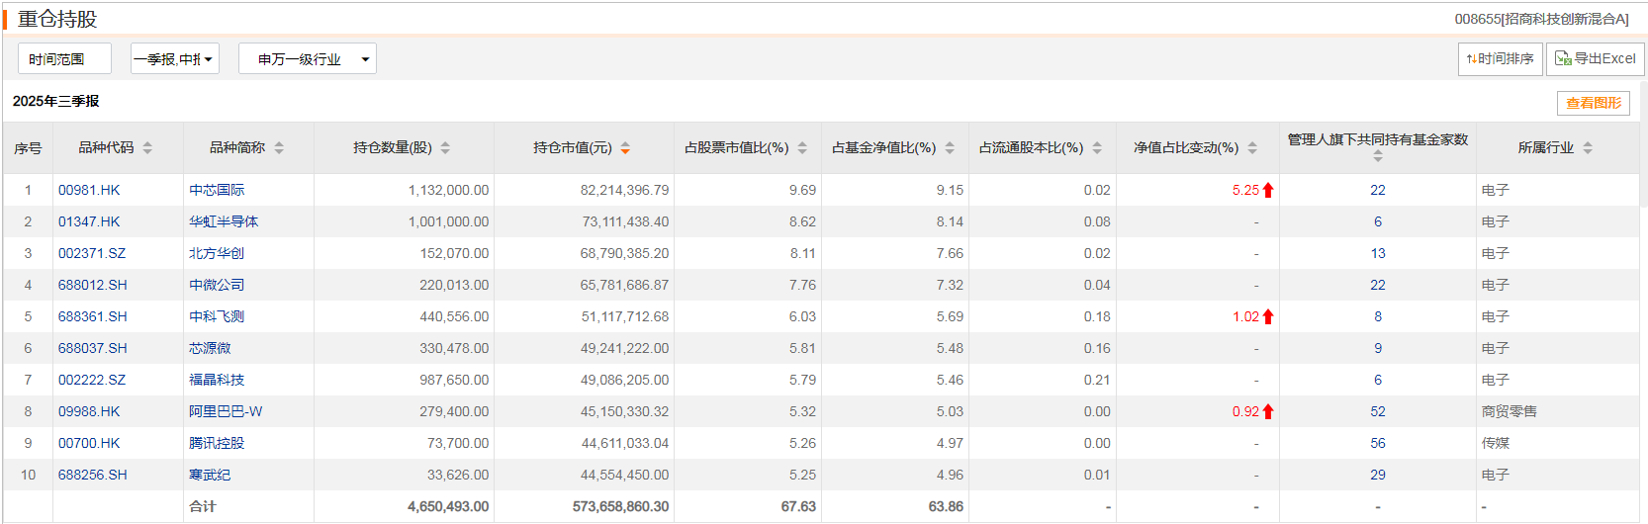The width and height of the screenshot is (1648, 524).
Task: Click fund count 9 for 芯源微
Action: 1378,349
